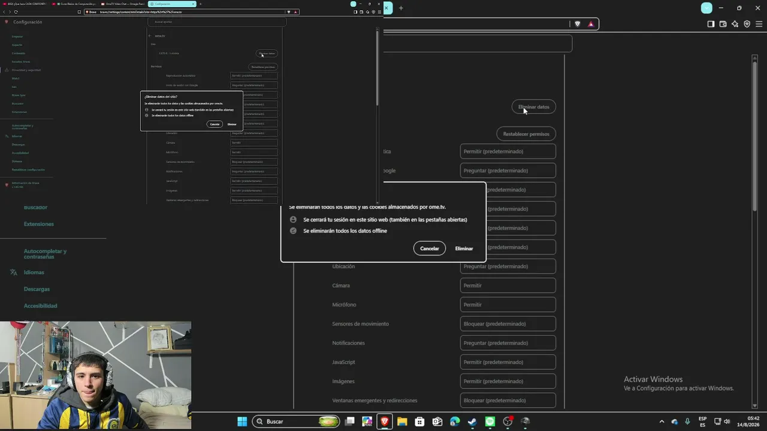Open Privacidad y seguridad in small inset sidebar

(26, 70)
